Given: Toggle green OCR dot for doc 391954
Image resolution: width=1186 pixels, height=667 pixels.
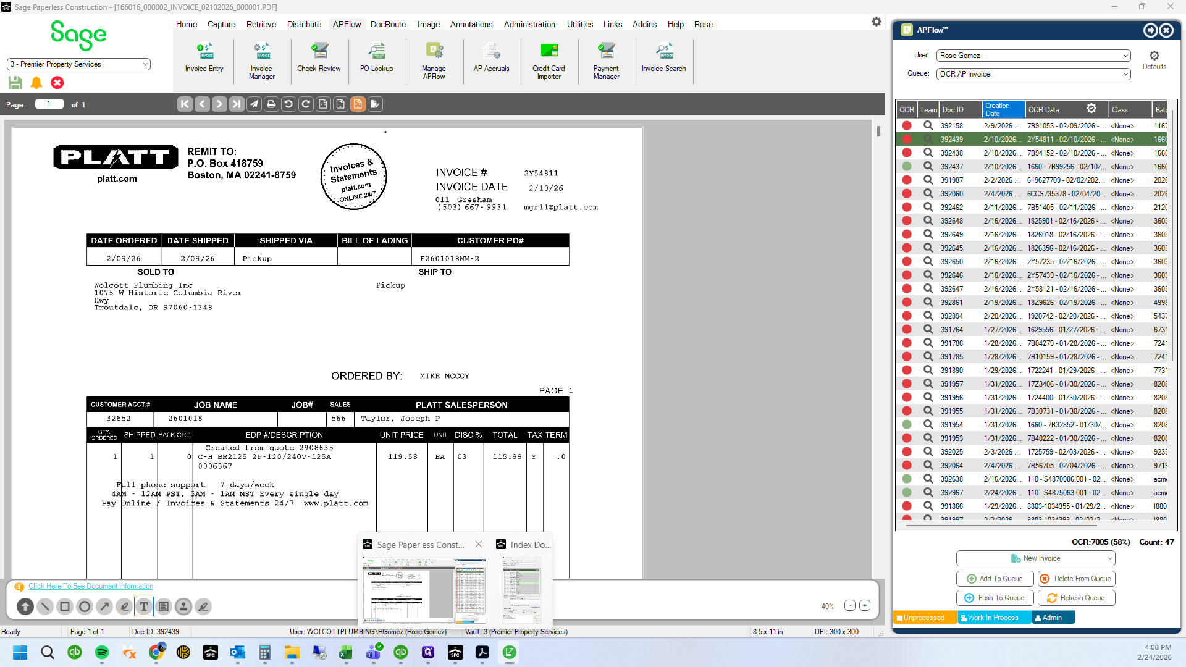Looking at the screenshot, I should pos(907,424).
